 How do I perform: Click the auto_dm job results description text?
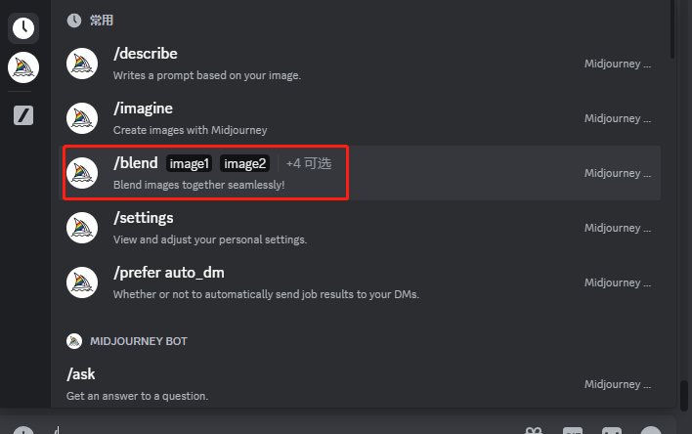tap(266, 294)
